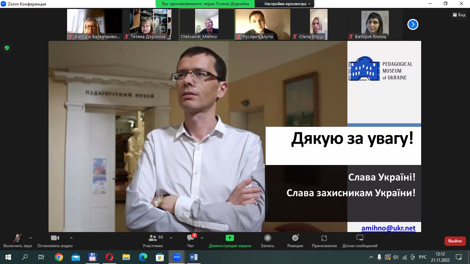Select Oleksandr Mikhno video thumbnail

pos(207,24)
